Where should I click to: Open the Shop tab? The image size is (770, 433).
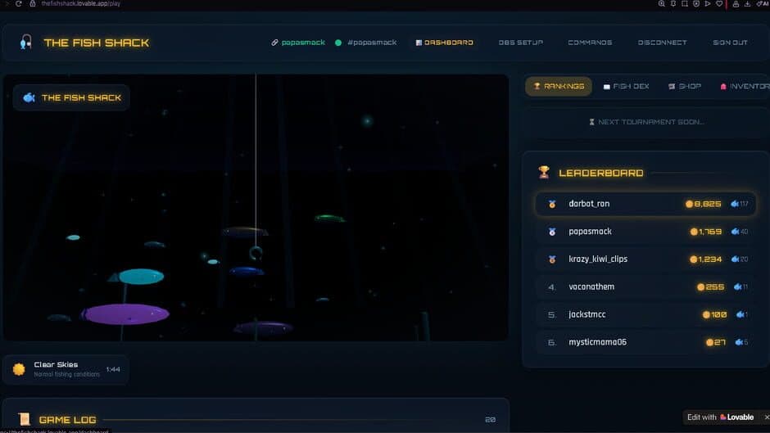pos(684,86)
